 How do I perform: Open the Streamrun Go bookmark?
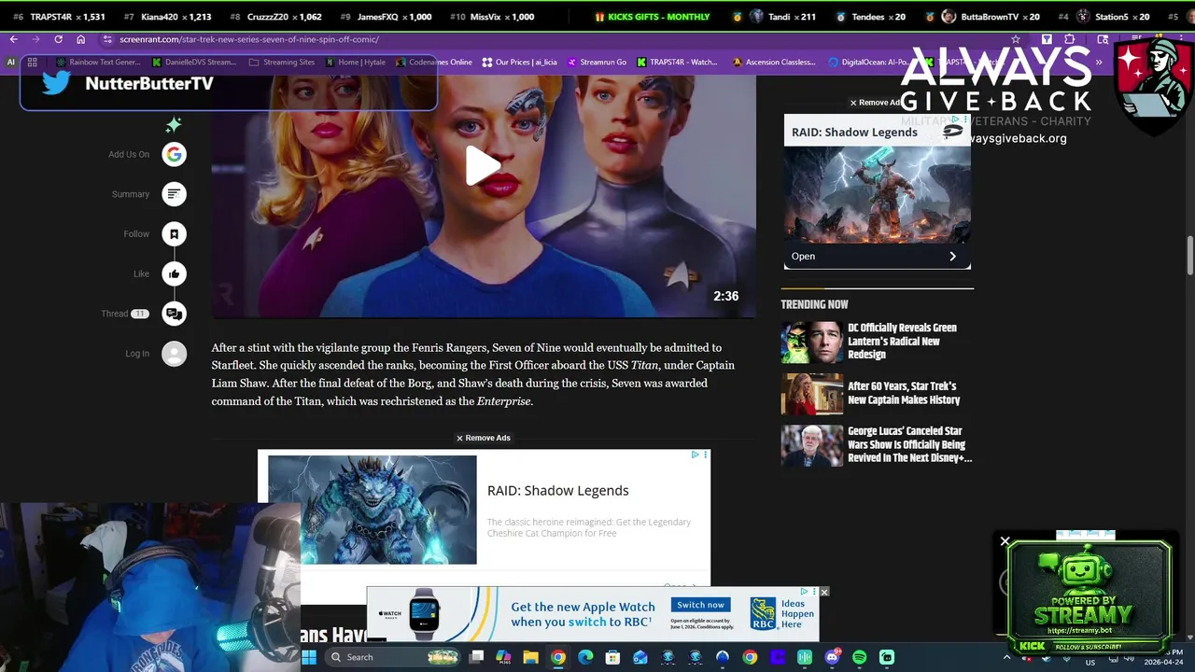point(597,62)
